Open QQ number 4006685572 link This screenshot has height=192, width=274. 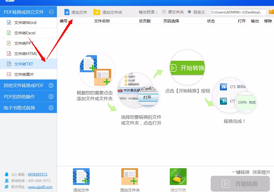(x=37, y=174)
